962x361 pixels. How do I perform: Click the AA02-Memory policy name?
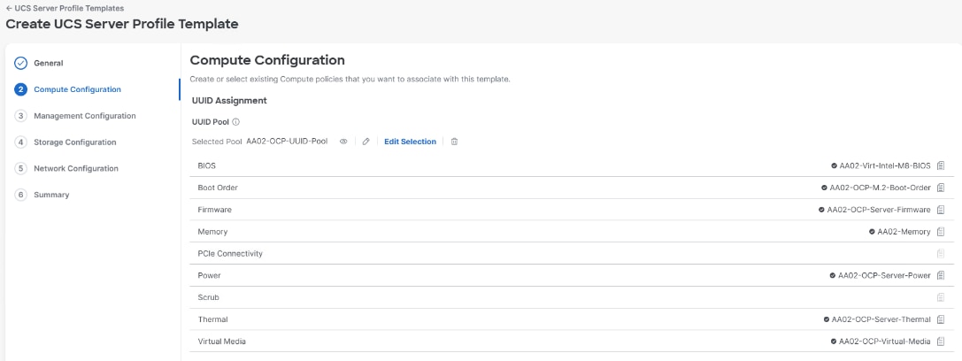(x=904, y=232)
